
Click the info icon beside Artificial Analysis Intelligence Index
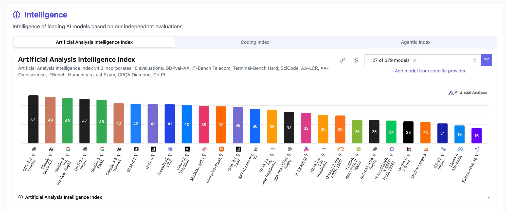pyautogui.click(x=21, y=197)
